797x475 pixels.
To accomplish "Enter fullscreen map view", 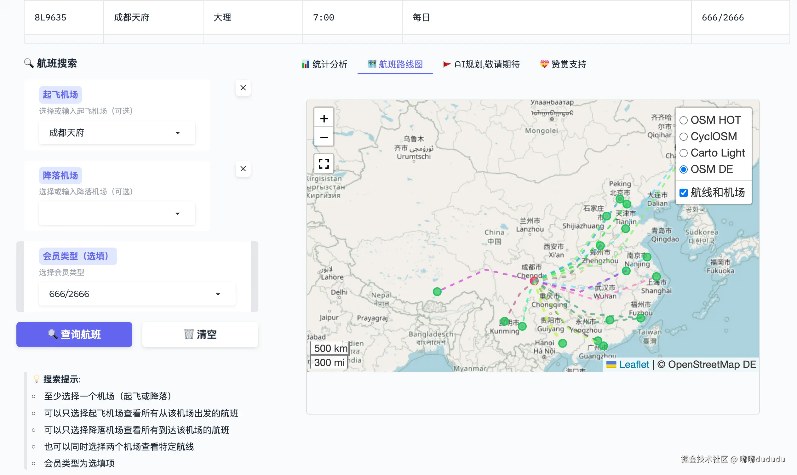I will pyautogui.click(x=324, y=163).
